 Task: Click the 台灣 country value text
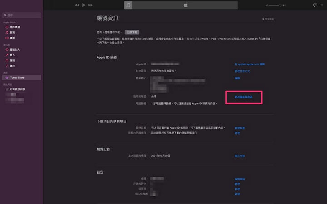(154, 97)
